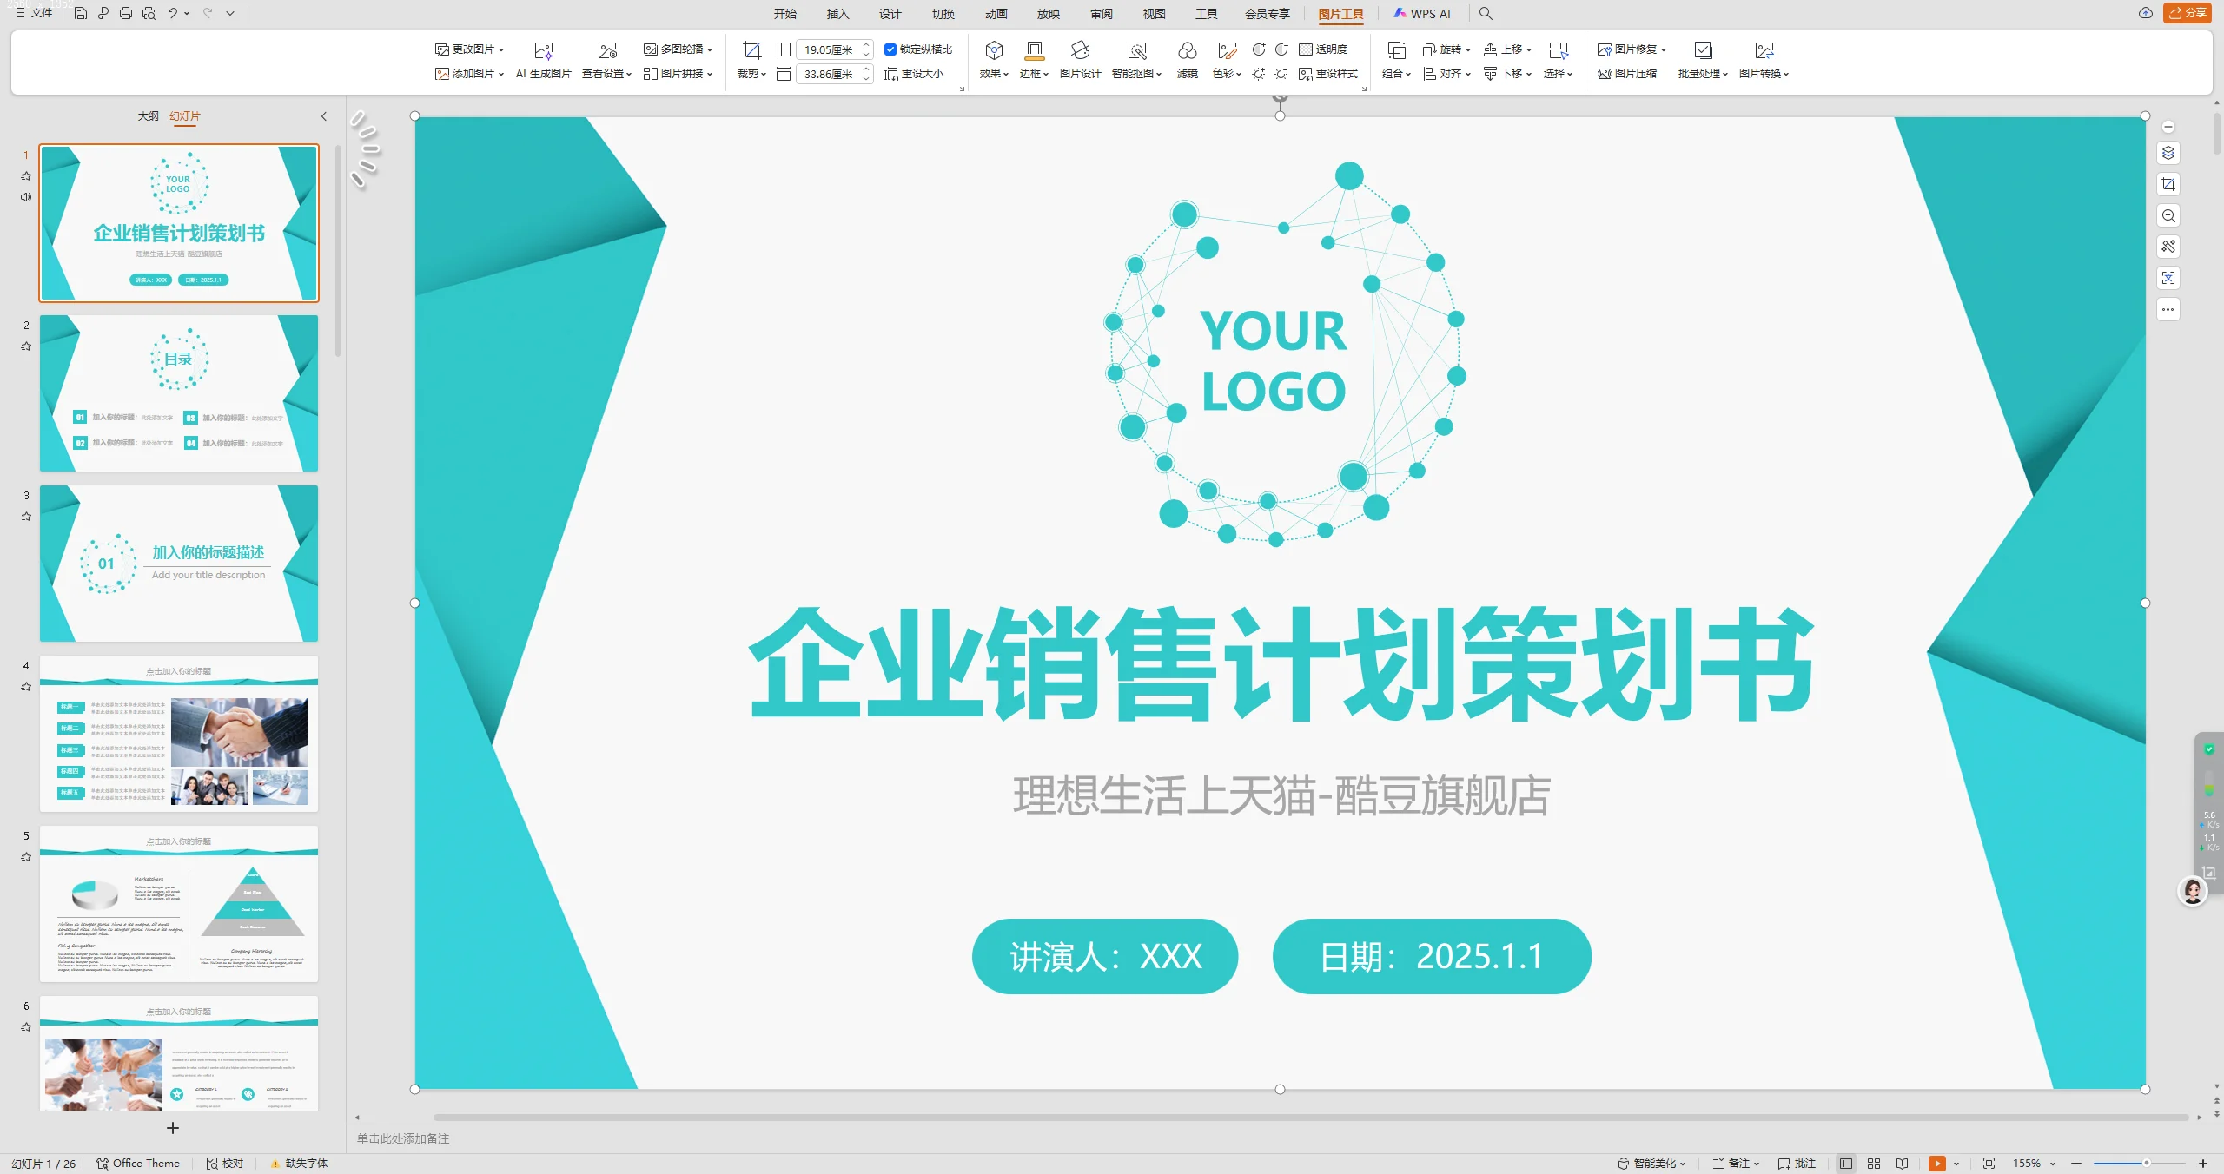This screenshot has width=2224, height=1174.
Task: Open the 文件 (File) menu
Action: [x=35, y=13]
